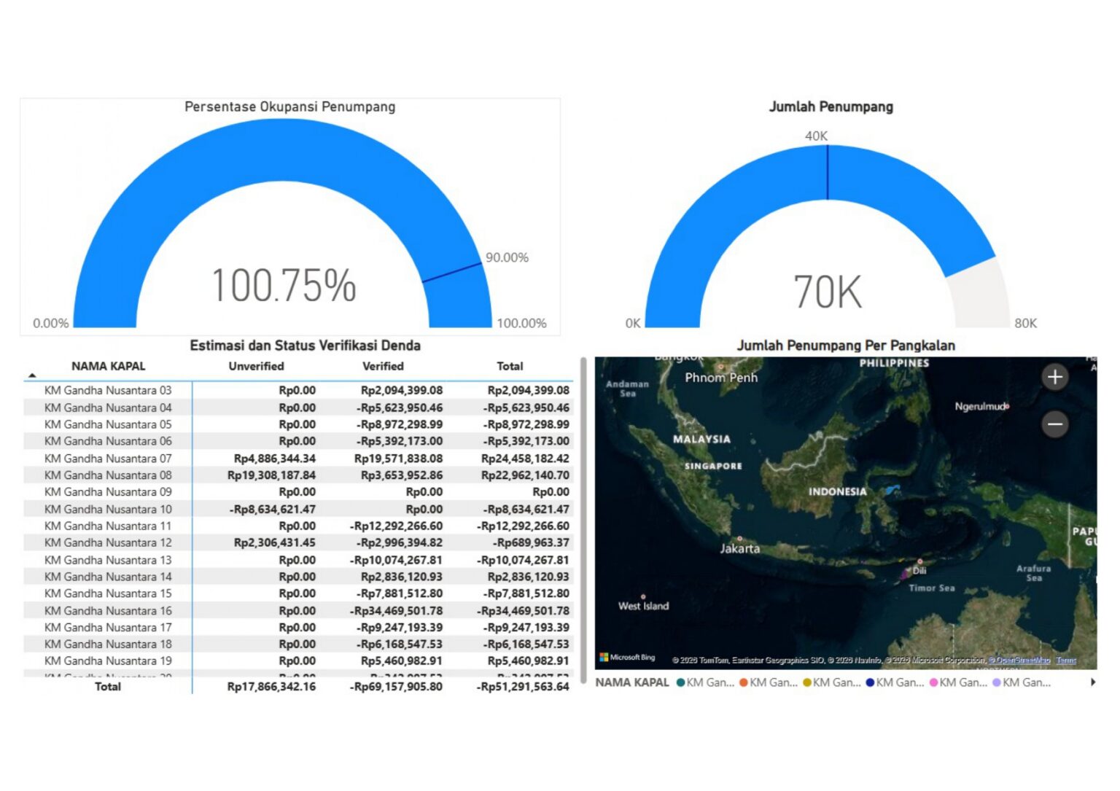The image size is (1120, 791).
Task: Open the OpenStreetMap attribution link
Action: (1019, 660)
